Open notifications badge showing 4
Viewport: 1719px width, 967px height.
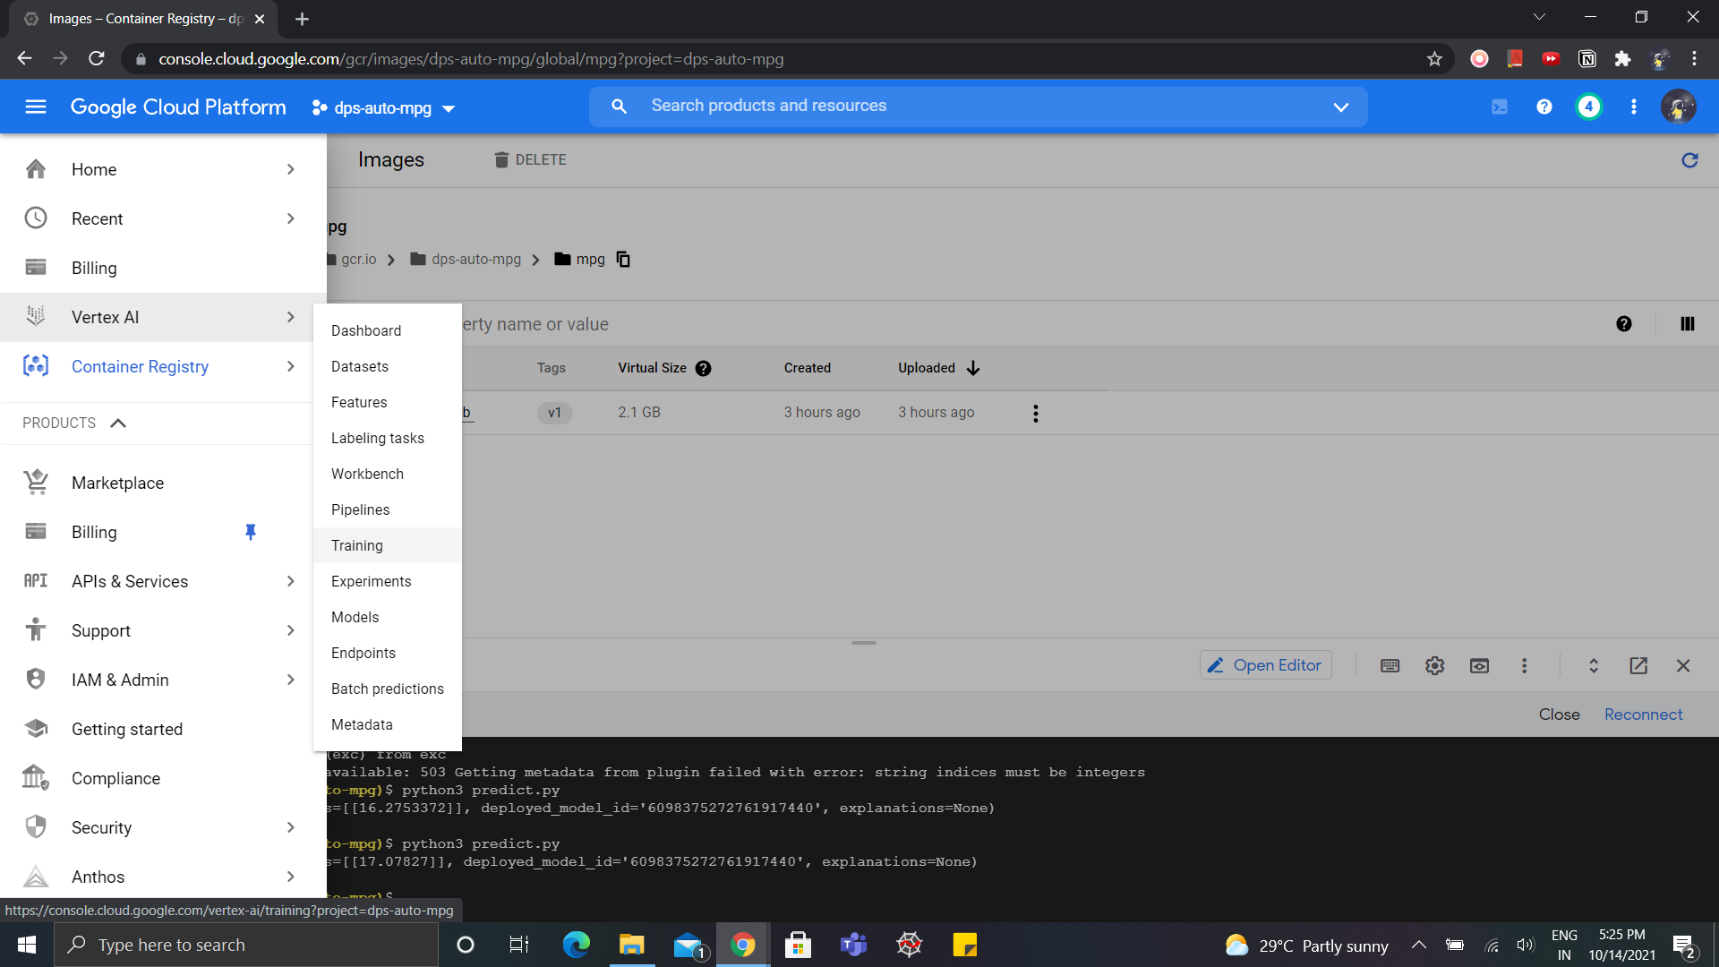tap(1589, 107)
